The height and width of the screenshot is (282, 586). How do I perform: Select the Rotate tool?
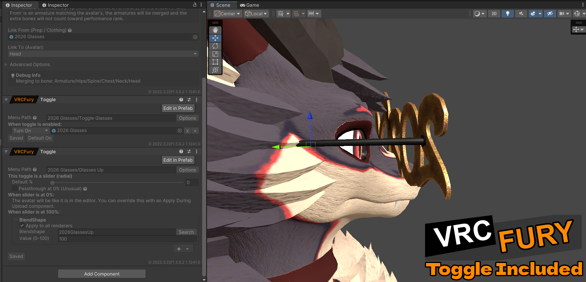tap(215, 46)
